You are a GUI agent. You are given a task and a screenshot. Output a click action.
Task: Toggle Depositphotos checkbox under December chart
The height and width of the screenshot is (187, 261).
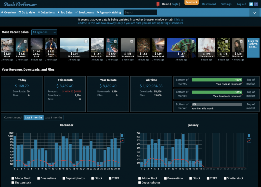click(x=64, y=178)
